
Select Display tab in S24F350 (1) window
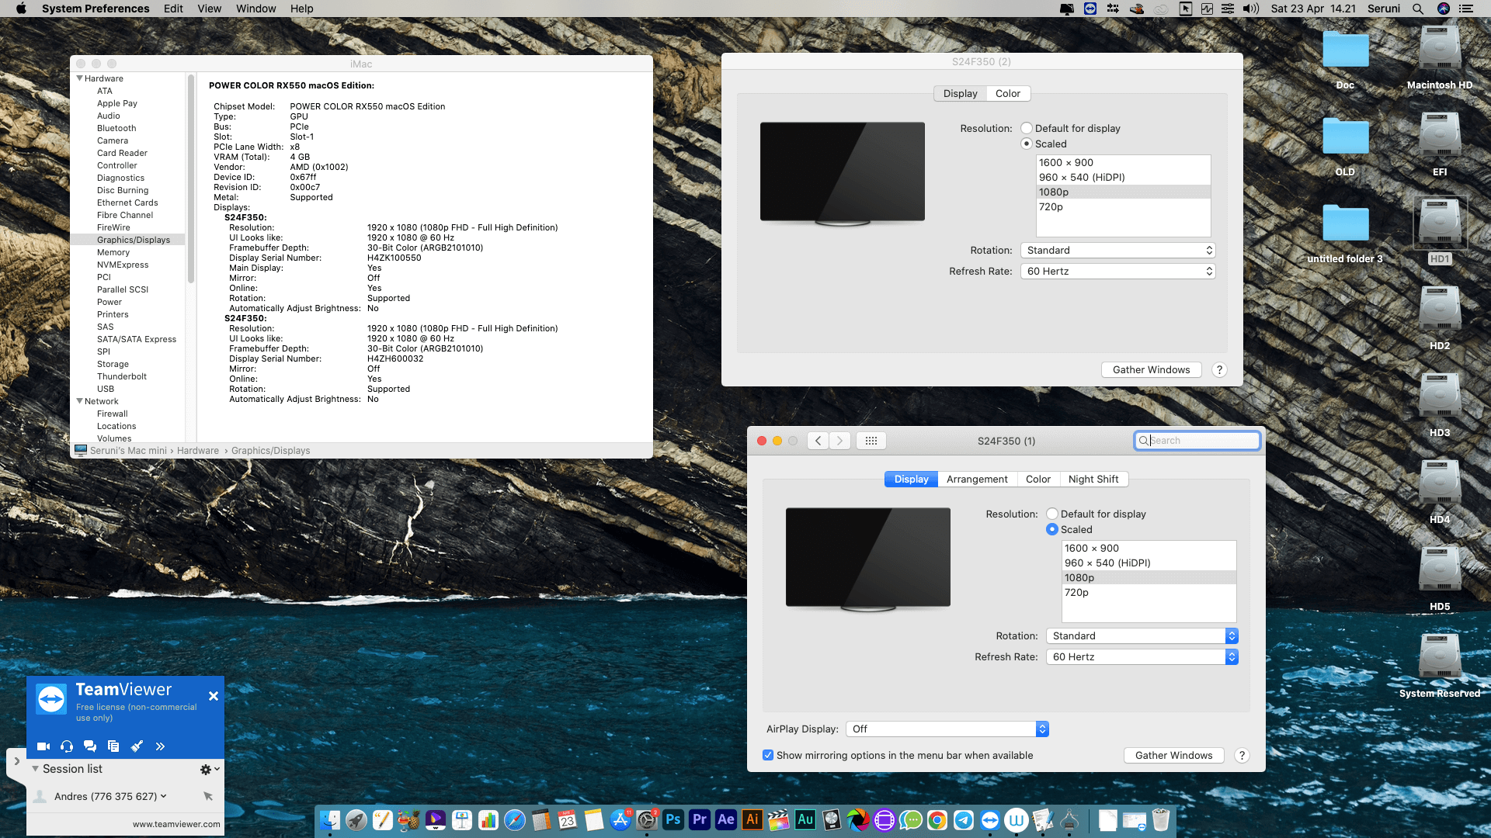click(911, 480)
